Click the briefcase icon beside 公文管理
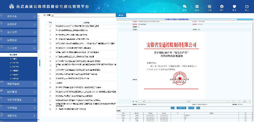 1,47
